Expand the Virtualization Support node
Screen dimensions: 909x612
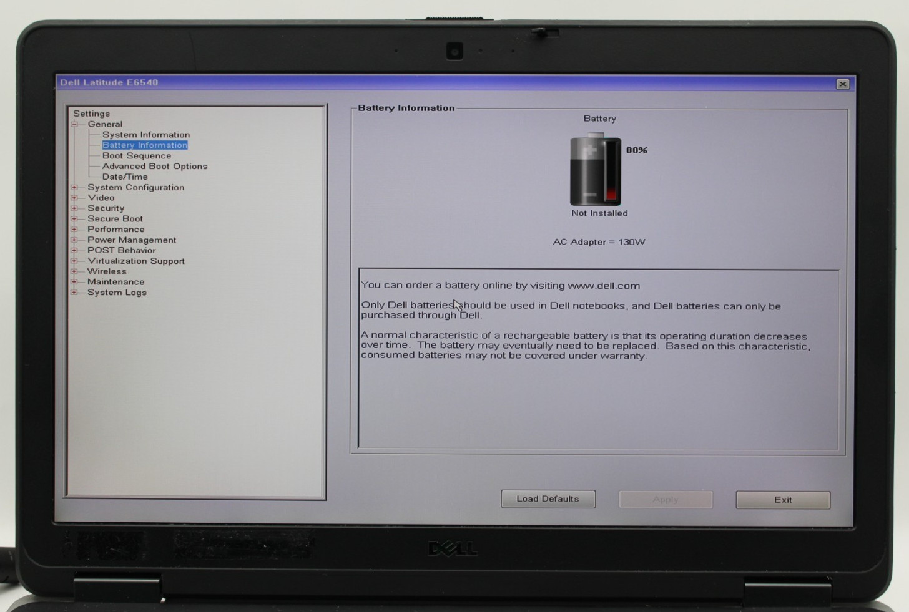(74, 261)
